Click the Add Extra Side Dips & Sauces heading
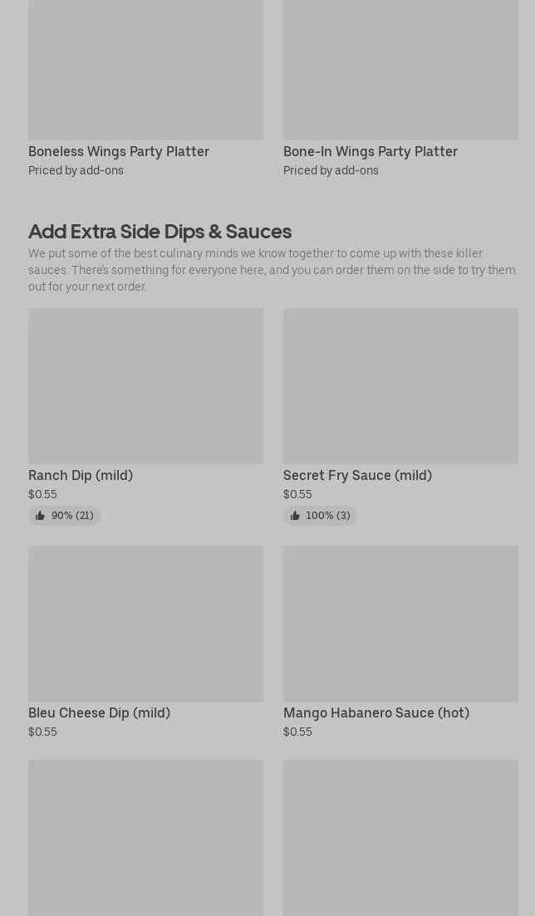This screenshot has height=916, width=535. [x=160, y=231]
